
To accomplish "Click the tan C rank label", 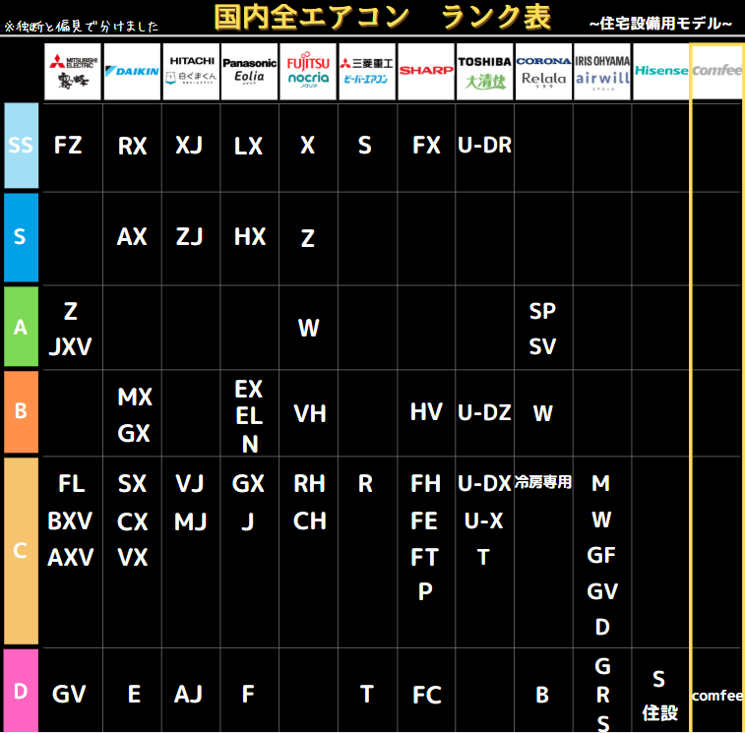I will pyautogui.click(x=21, y=551).
